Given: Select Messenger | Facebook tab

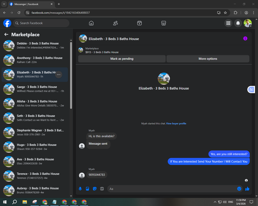Looking at the screenshot, I should tap(31, 4).
